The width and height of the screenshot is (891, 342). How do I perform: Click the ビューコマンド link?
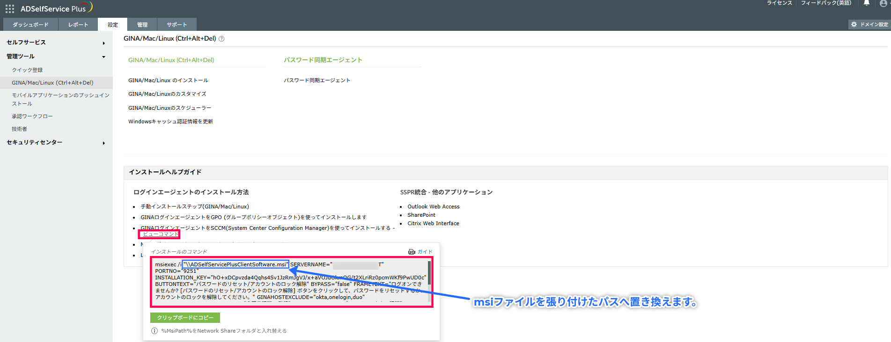[x=160, y=234]
